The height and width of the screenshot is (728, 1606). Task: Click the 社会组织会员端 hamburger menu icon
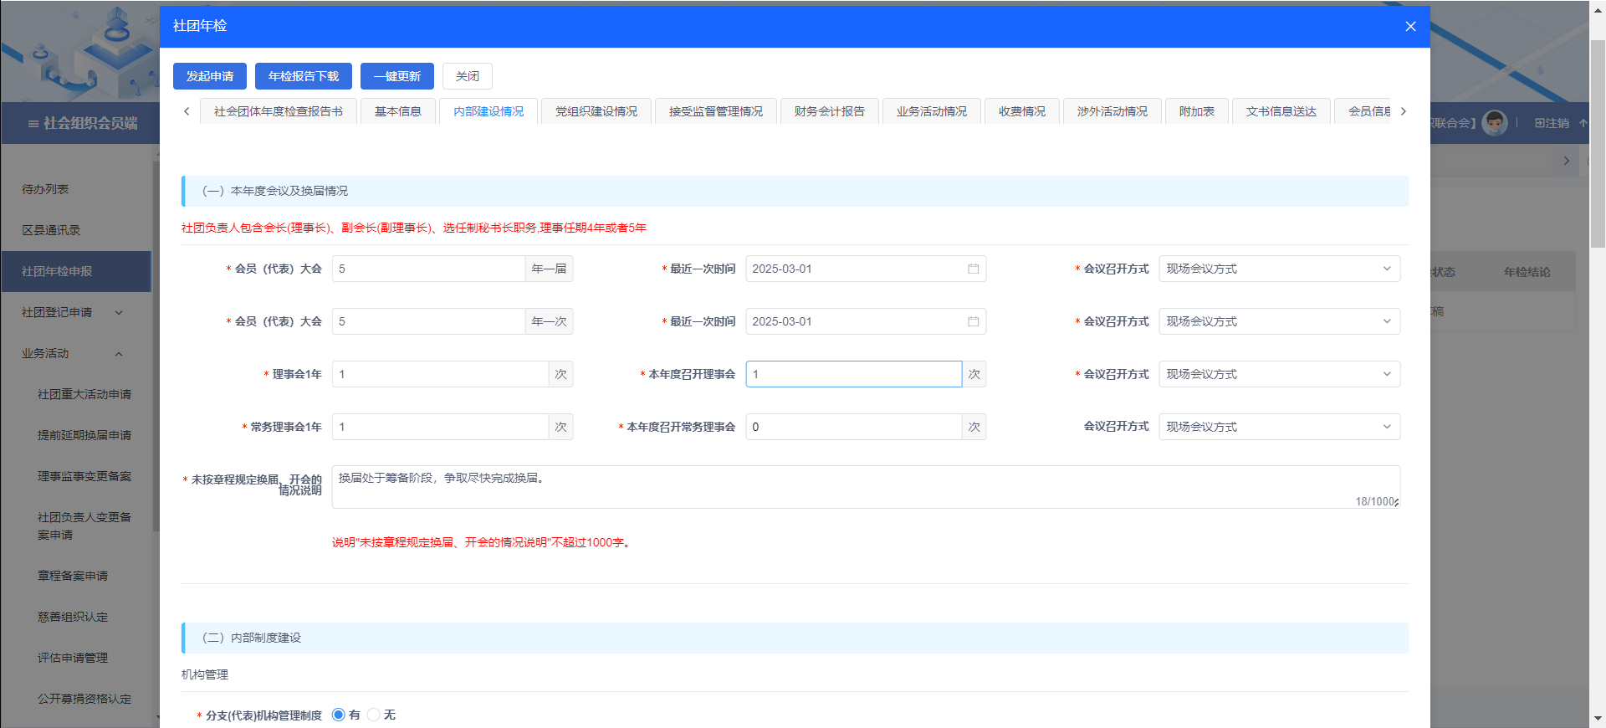tap(33, 124)
